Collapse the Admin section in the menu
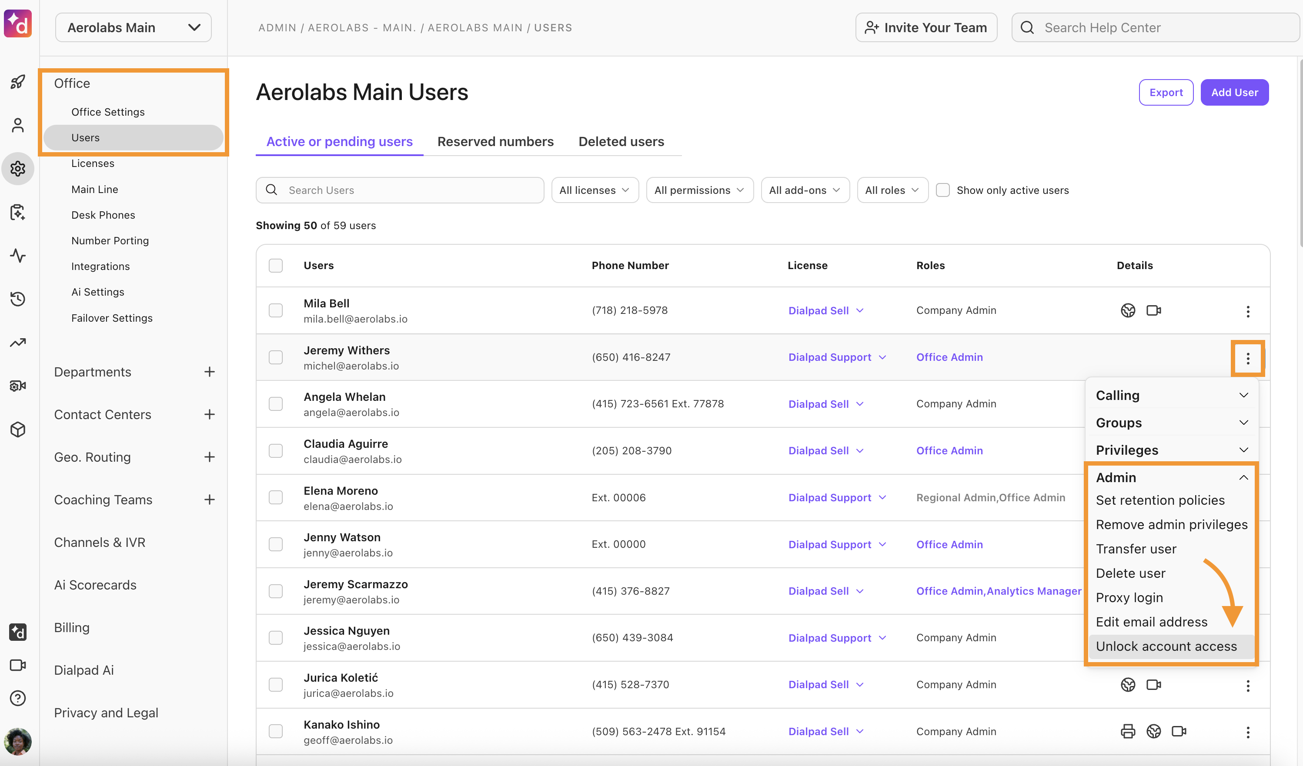The height and width of the screenshot is (766, 1303). 1171,478
